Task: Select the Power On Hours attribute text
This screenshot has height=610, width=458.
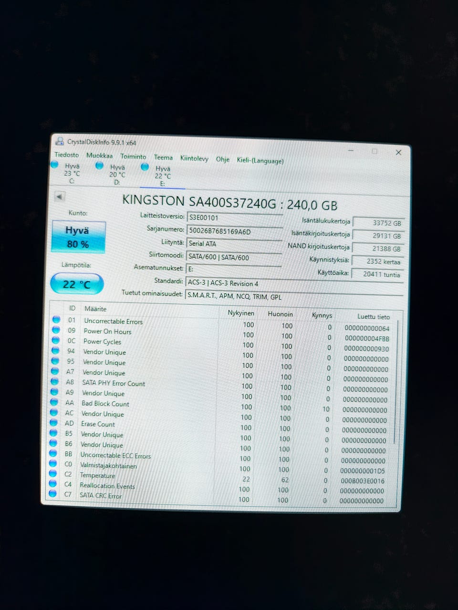Action: tap(107, 331)
